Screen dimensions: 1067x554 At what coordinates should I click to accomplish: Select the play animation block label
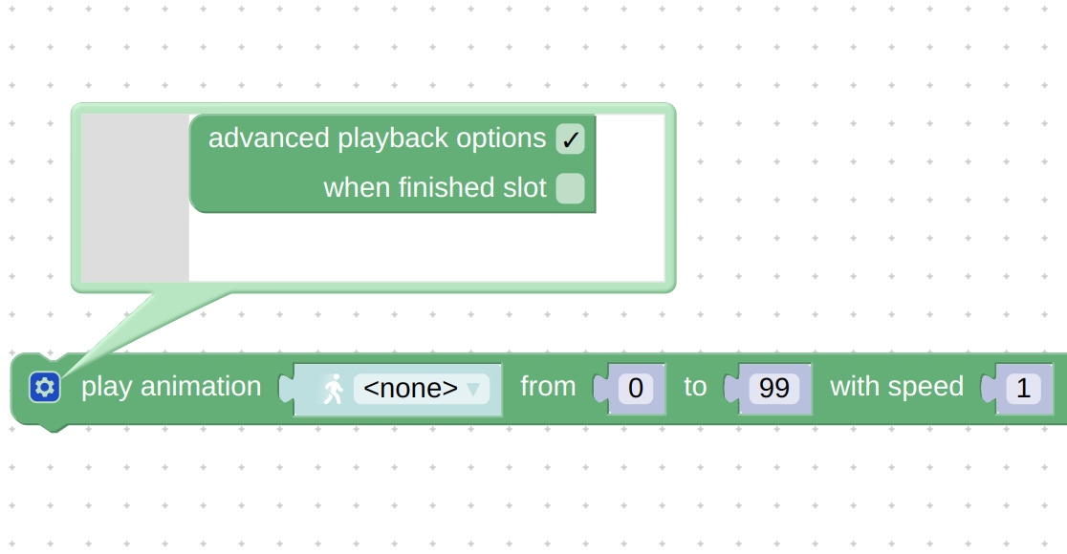pyautogui.click(x=171, y=387)
